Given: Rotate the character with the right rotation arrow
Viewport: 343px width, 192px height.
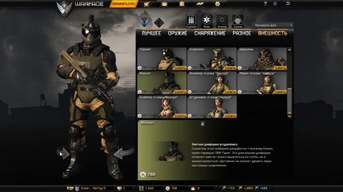Looking at the screenshot, I should pyautogui.click(x=124, y=153).
